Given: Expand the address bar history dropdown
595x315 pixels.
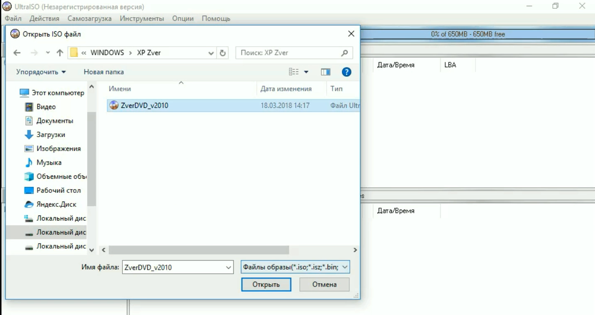Looking at the screenshot, I should (x=211, y=53).
